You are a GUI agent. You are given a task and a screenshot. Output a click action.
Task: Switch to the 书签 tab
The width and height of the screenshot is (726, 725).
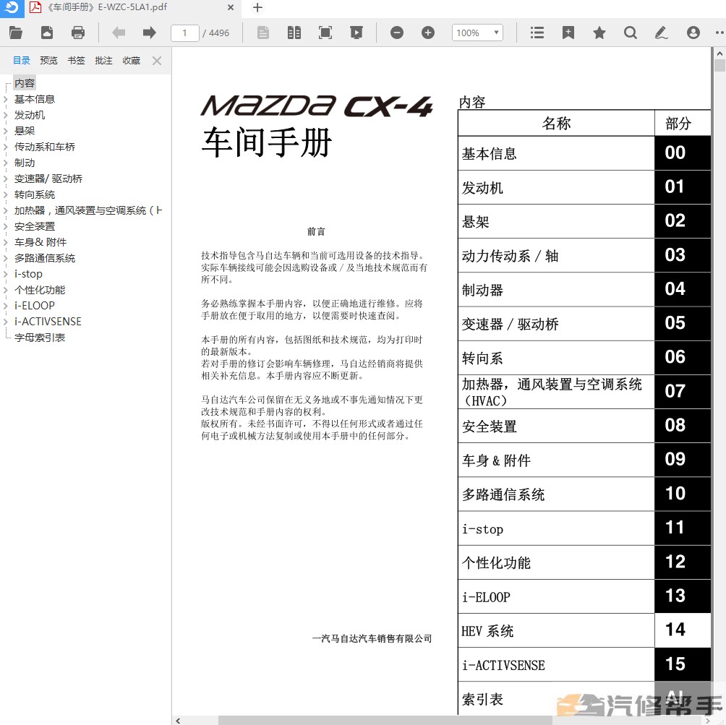coord(76,61)
